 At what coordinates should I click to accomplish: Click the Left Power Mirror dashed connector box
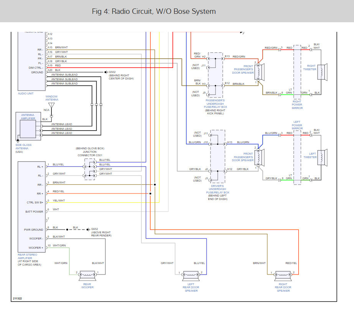297,157
